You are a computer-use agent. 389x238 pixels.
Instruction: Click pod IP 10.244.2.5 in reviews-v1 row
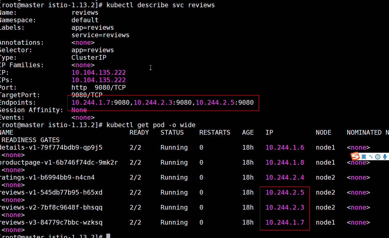tap(285, 193)
